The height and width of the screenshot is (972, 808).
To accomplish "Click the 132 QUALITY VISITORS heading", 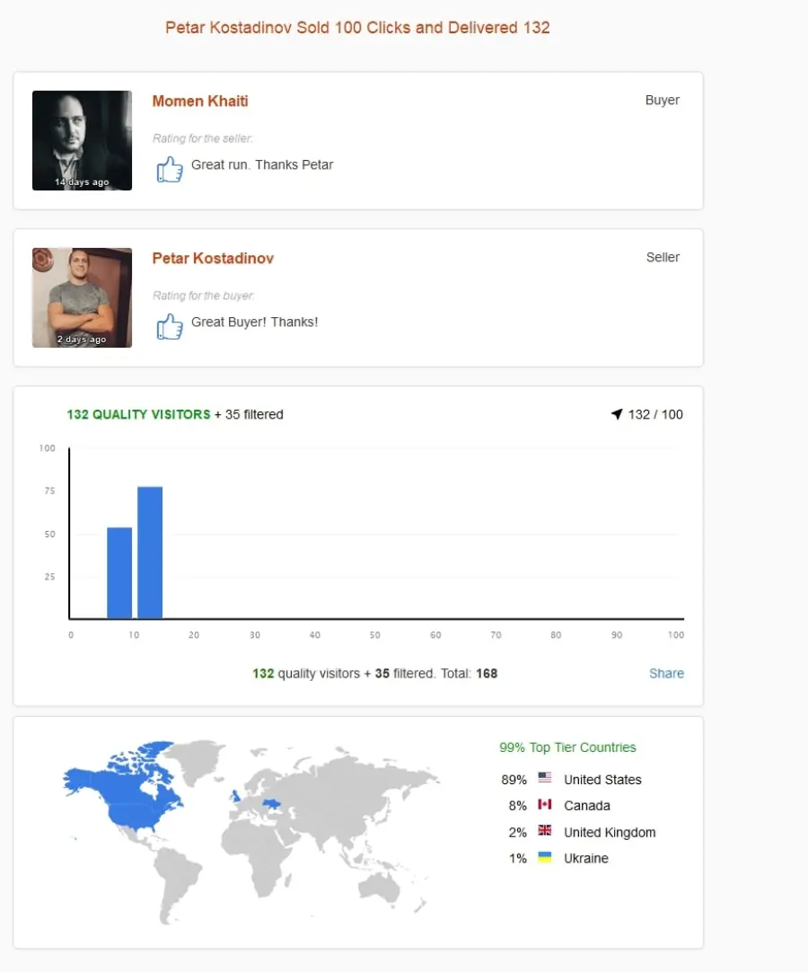I will pos(139,414).
